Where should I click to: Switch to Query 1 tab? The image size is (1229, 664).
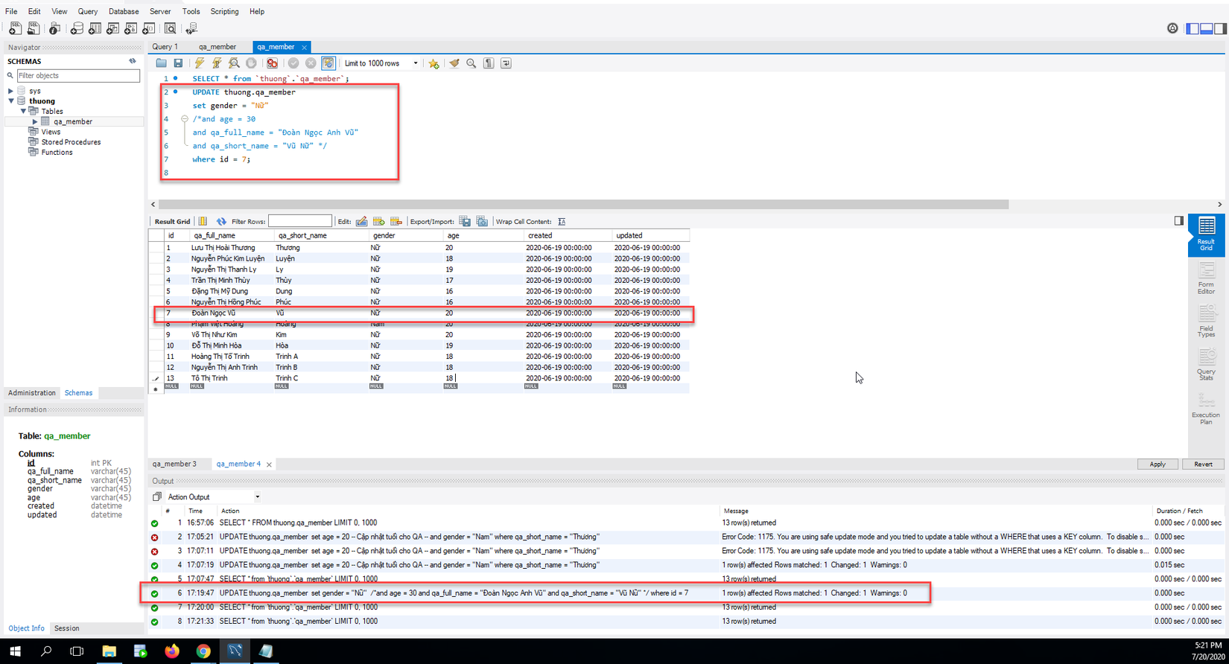(165, 47)
